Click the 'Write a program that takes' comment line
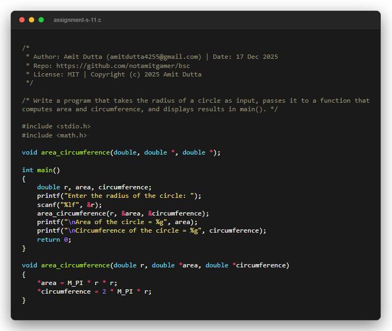392x331 pixels. [196, 101]
